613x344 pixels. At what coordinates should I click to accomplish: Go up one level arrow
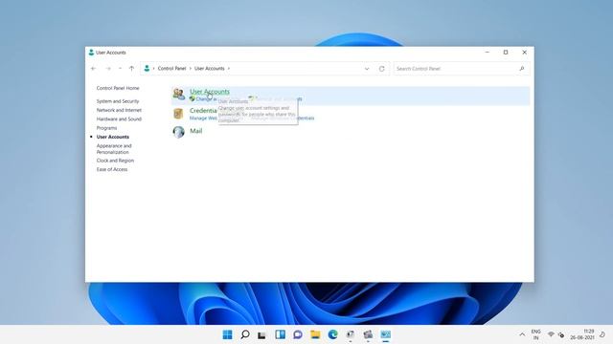131,68
